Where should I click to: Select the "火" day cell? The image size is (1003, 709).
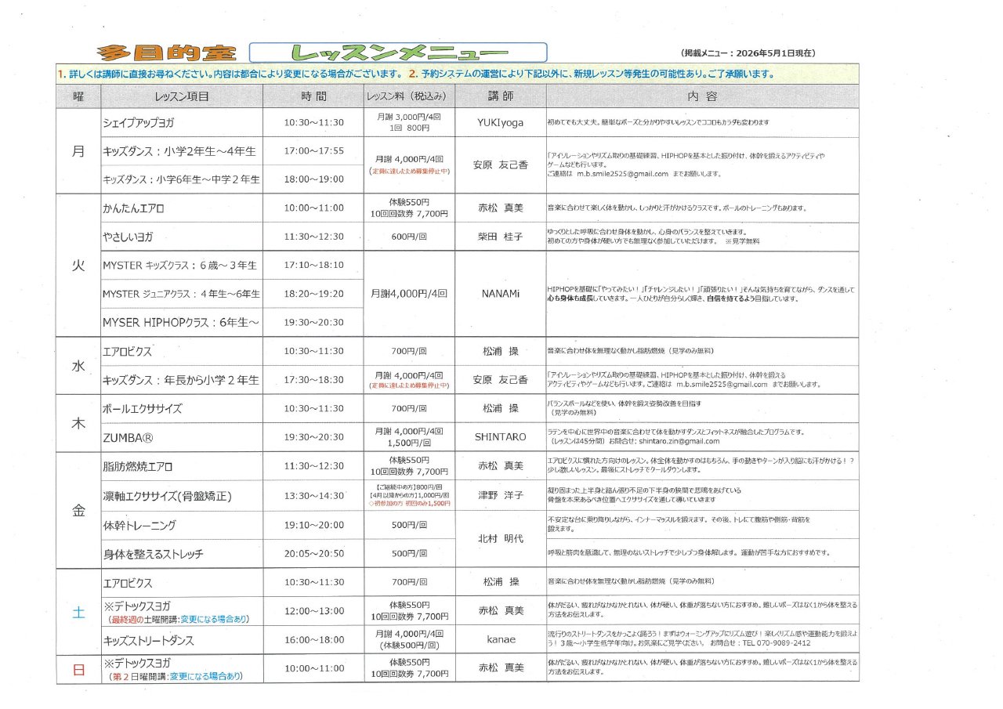(78, 266)
